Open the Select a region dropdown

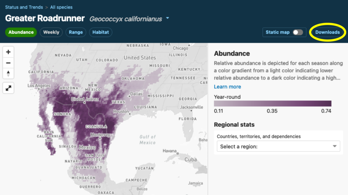[x=278, y=146]
